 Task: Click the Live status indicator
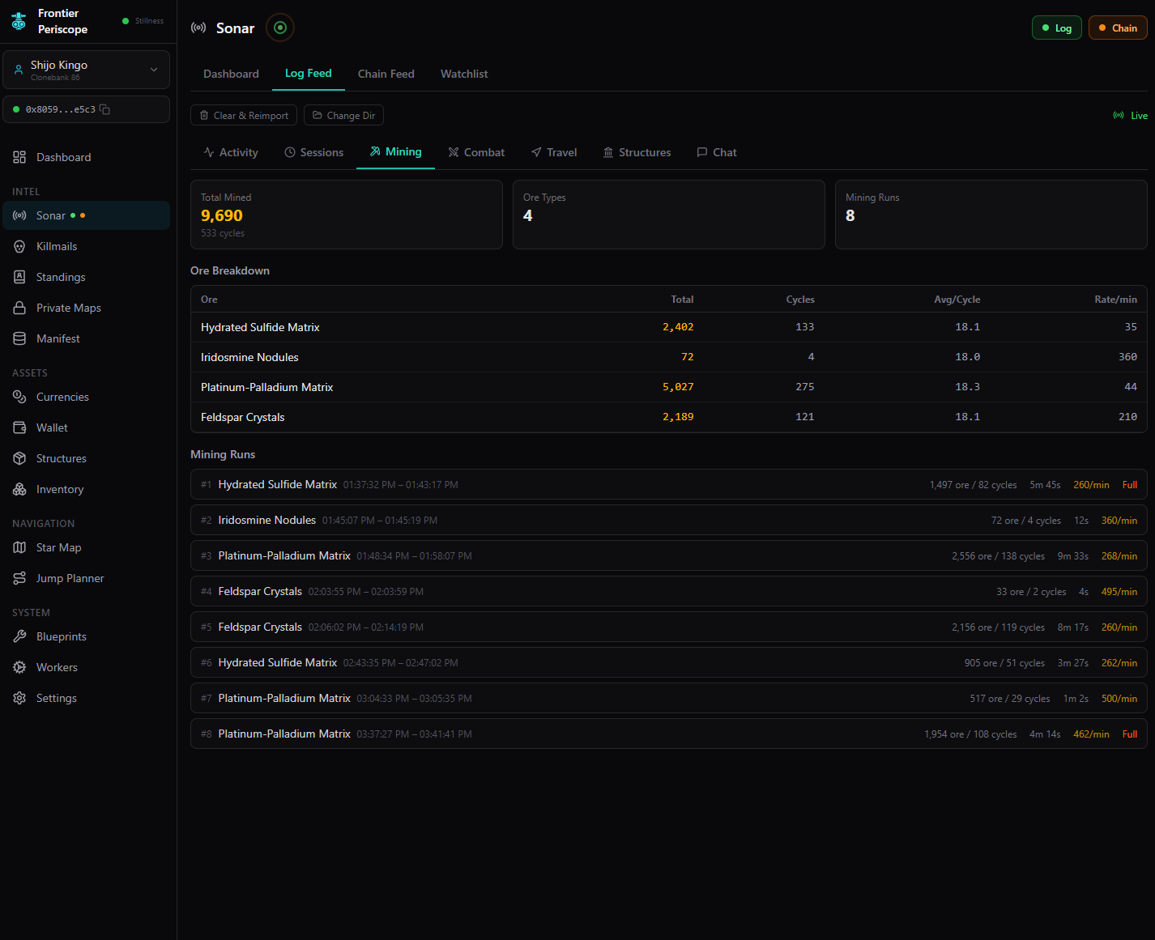pos(1130,116)
